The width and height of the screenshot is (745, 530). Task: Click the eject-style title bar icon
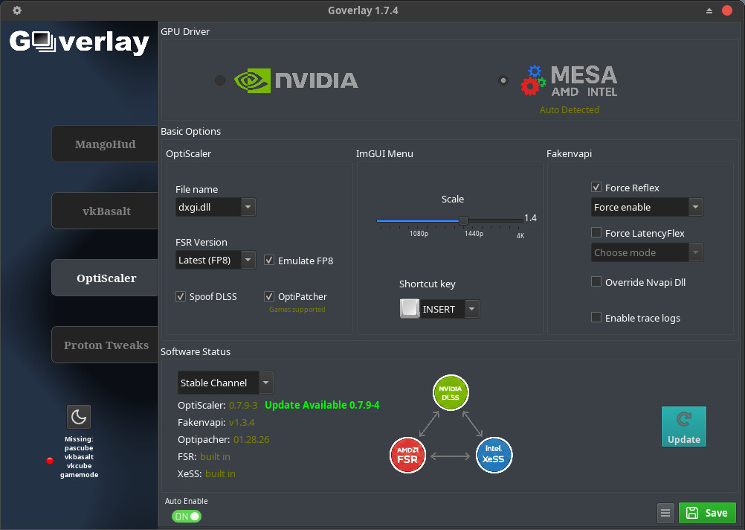(x=709, y=10)
